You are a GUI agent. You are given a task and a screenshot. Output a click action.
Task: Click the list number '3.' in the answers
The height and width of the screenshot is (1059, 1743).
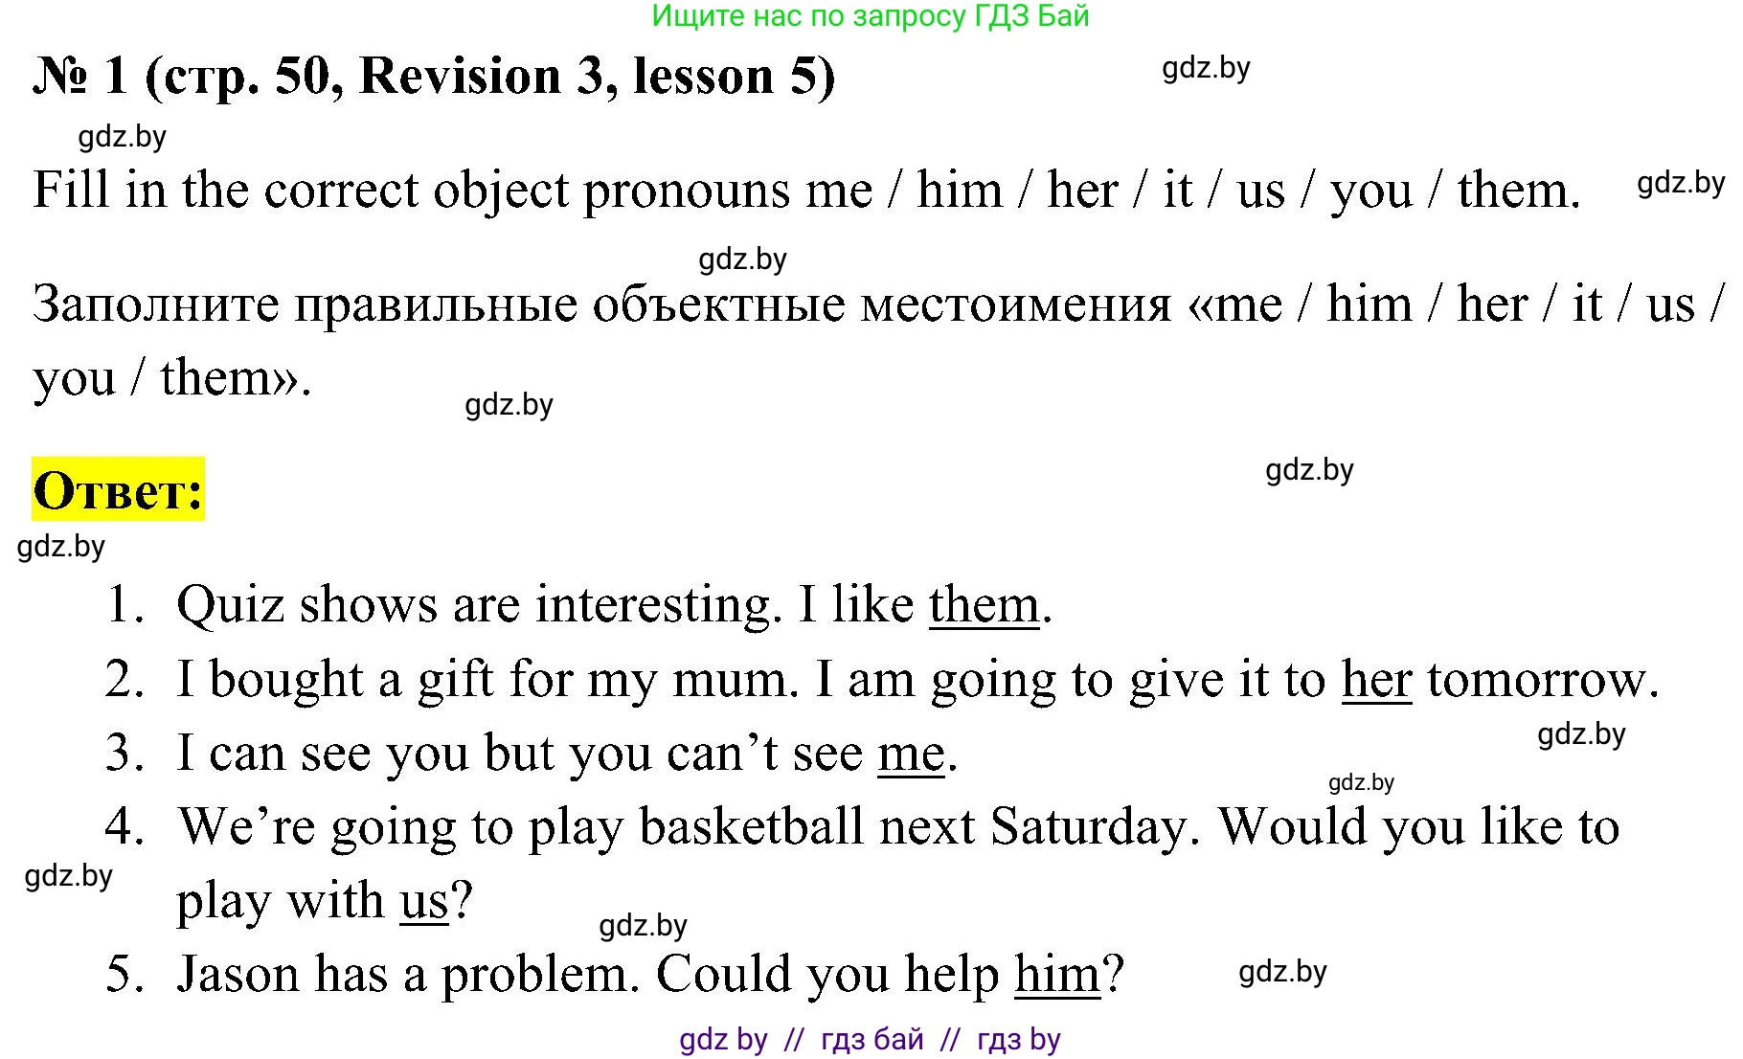124,754
